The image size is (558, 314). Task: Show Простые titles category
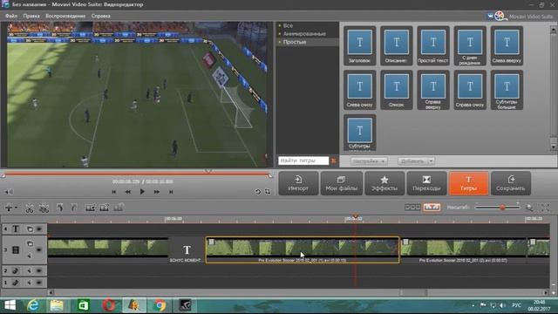[x=295, y=42]
